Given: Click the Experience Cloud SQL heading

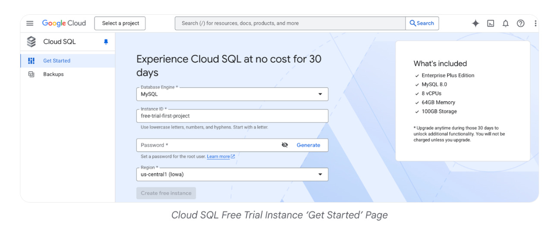Looking at the screenshot, I should [229, 66].
